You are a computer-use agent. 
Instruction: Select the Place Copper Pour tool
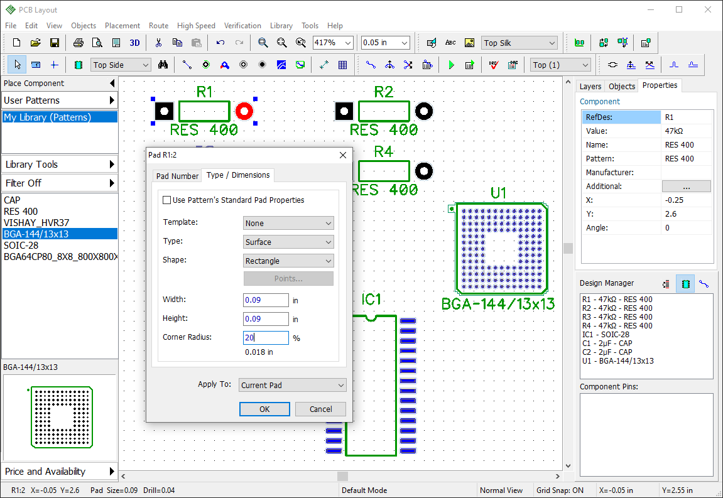(x=281, y=65)
